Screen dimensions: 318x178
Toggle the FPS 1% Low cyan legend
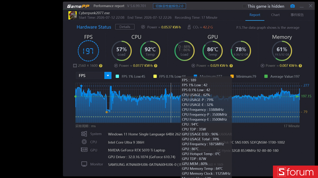[x=117, y=76]
